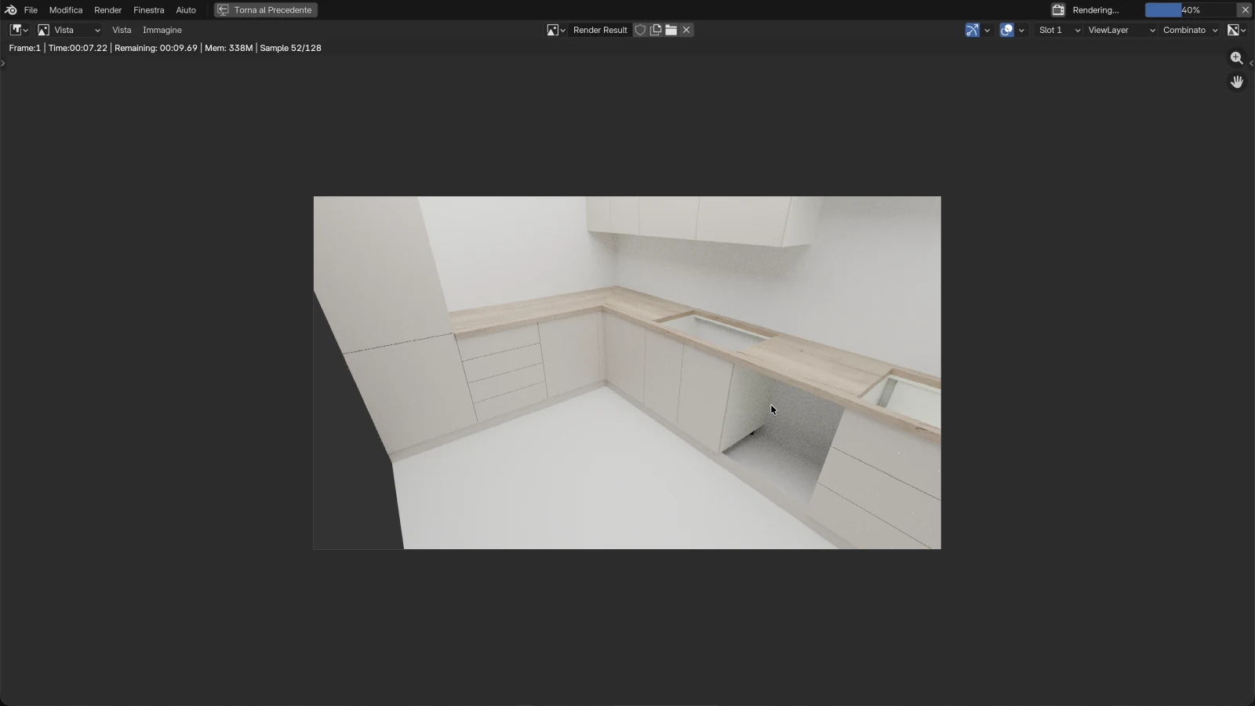The height and width of the screenshot is (706, 1255).
Task: Open the Slot 1 dropdown
Action: pos(1059,30)
